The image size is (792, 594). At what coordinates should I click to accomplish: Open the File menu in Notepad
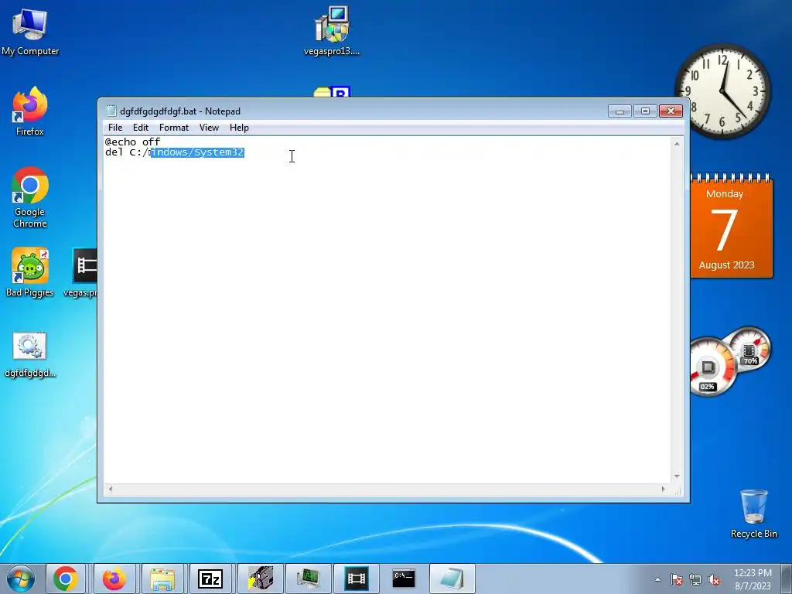(115, 128)
